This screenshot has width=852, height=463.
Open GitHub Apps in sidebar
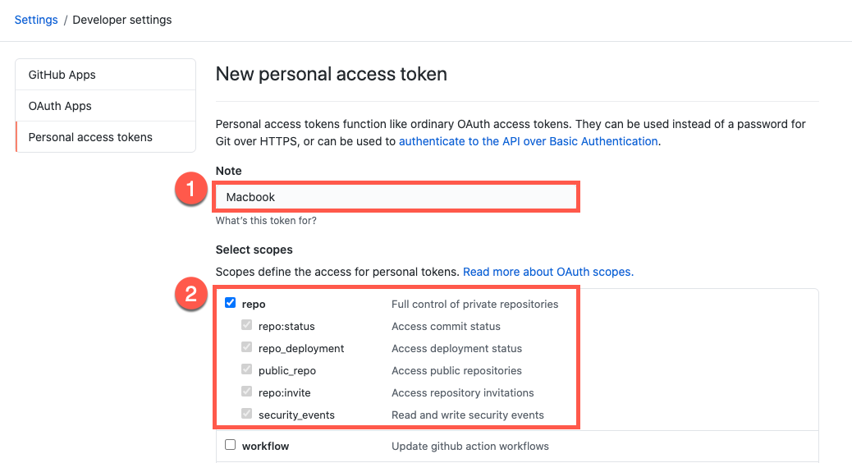pos(62,75)
